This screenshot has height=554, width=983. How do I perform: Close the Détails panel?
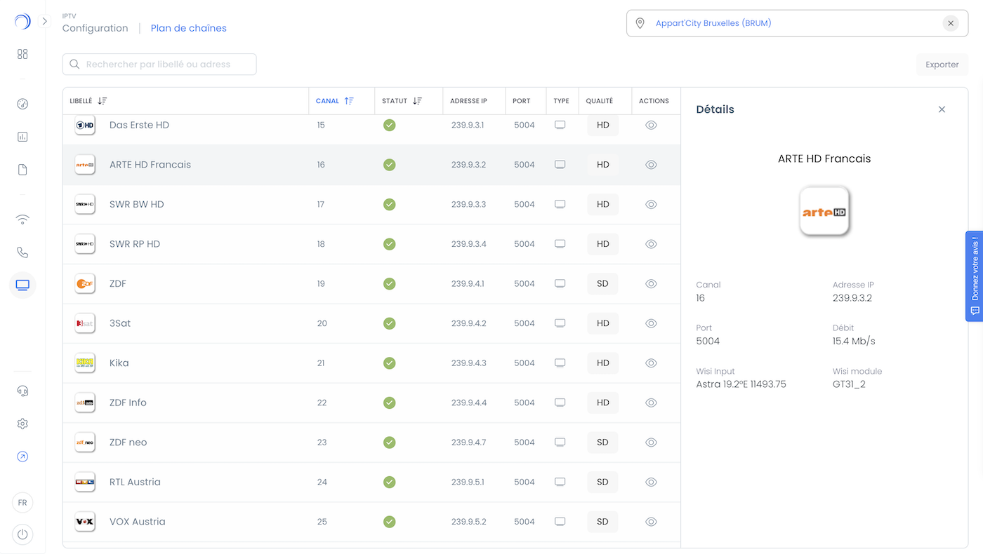click(x=942, y=109)
